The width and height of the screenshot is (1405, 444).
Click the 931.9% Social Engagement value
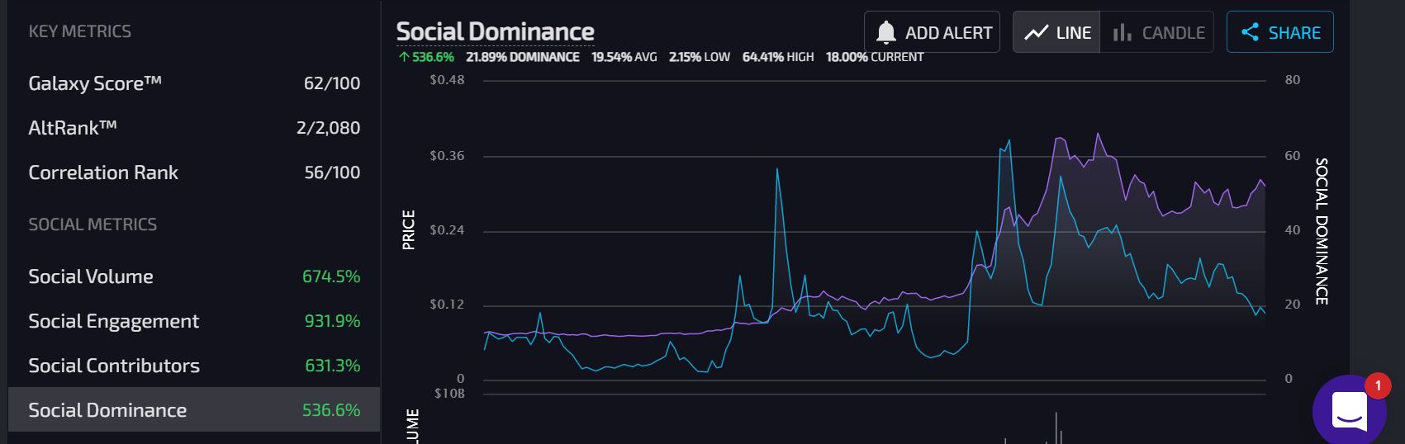pyautogui.click(x=332, y=321)
